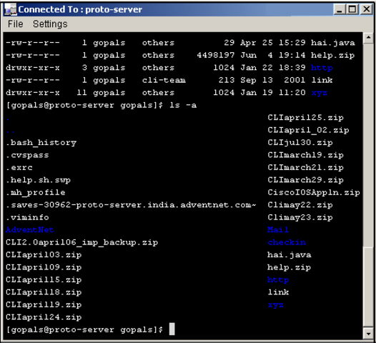The width and height of the screenshot is (376, 343).
Task: Click CLIjul30.zip file name
Action: (300, 143)
